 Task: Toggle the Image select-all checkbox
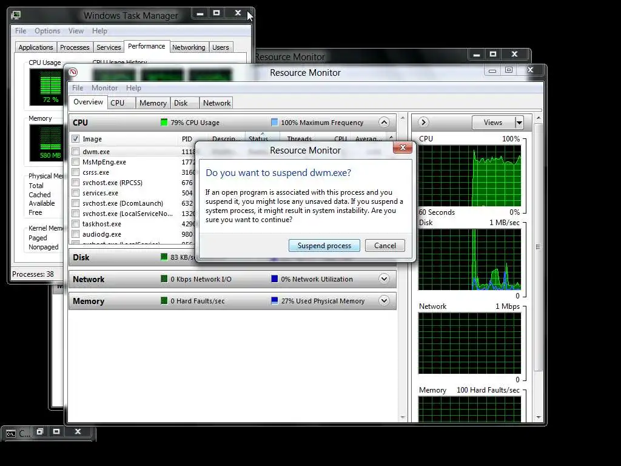pyautogui.click(x=75, y=139)
